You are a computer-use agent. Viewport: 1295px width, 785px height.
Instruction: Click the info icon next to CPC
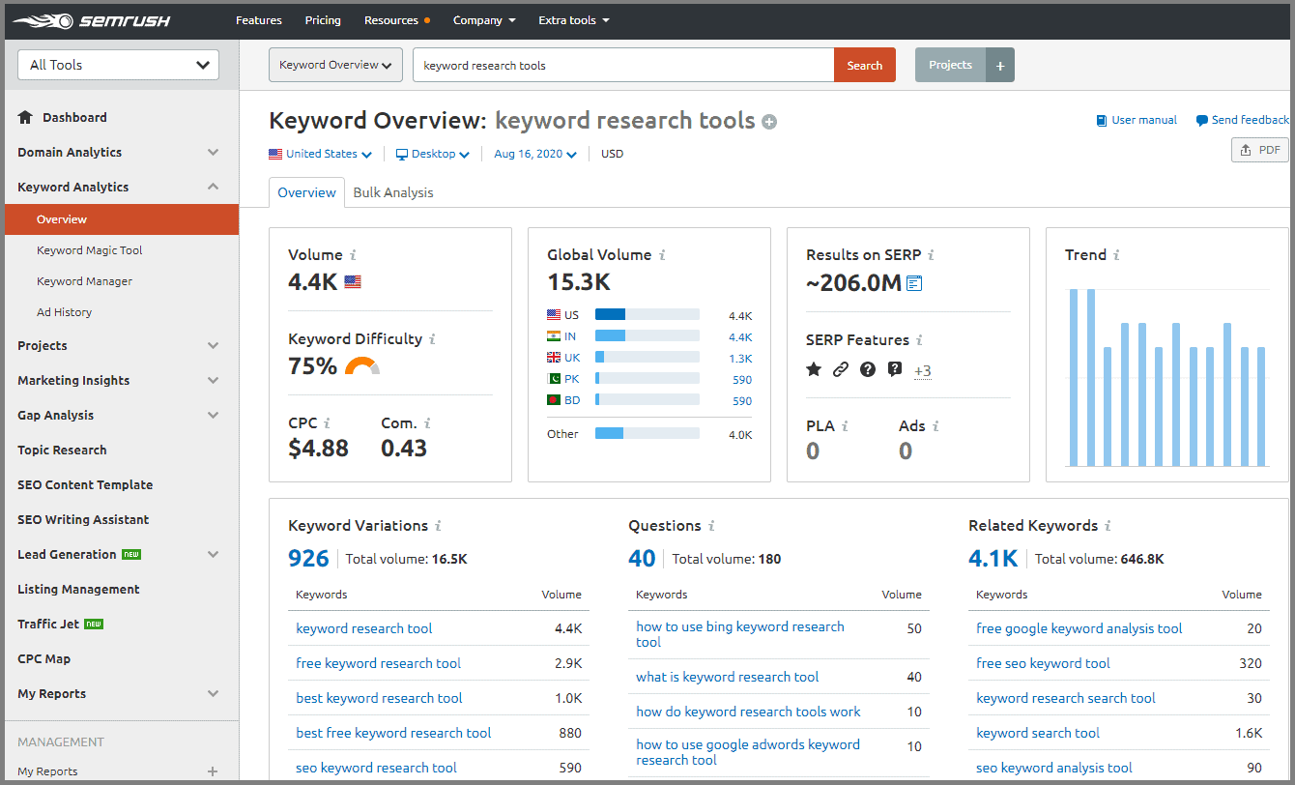coord(327,423)
